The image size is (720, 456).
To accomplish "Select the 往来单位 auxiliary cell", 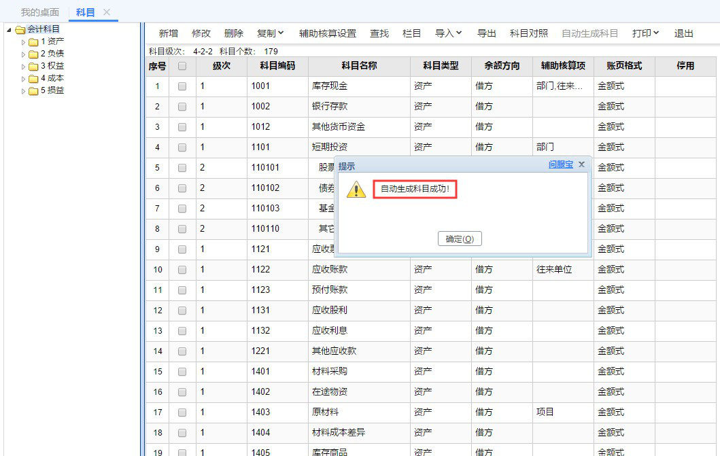I will (563, 270).
